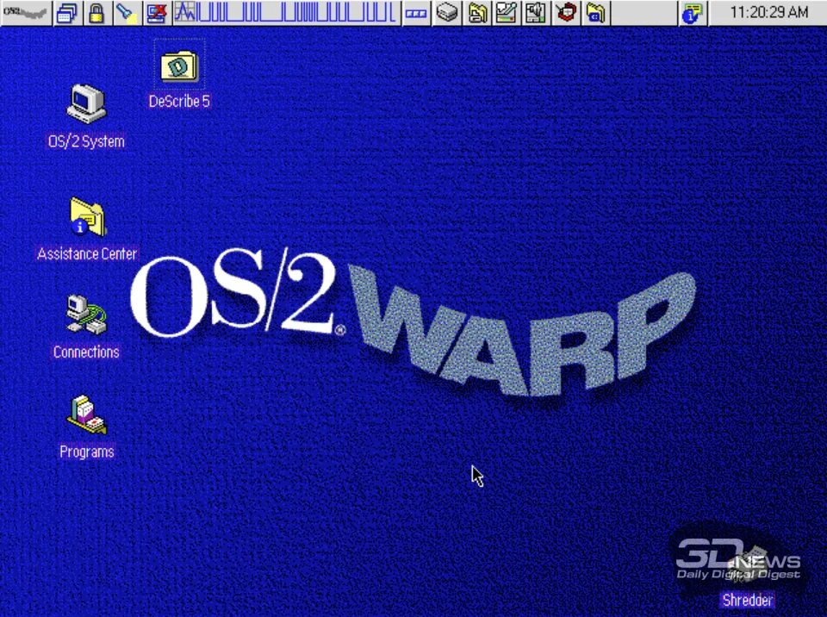Screen dimensions: 827x617
Task: Select the Connections network icon
Action: coord(86,315)
